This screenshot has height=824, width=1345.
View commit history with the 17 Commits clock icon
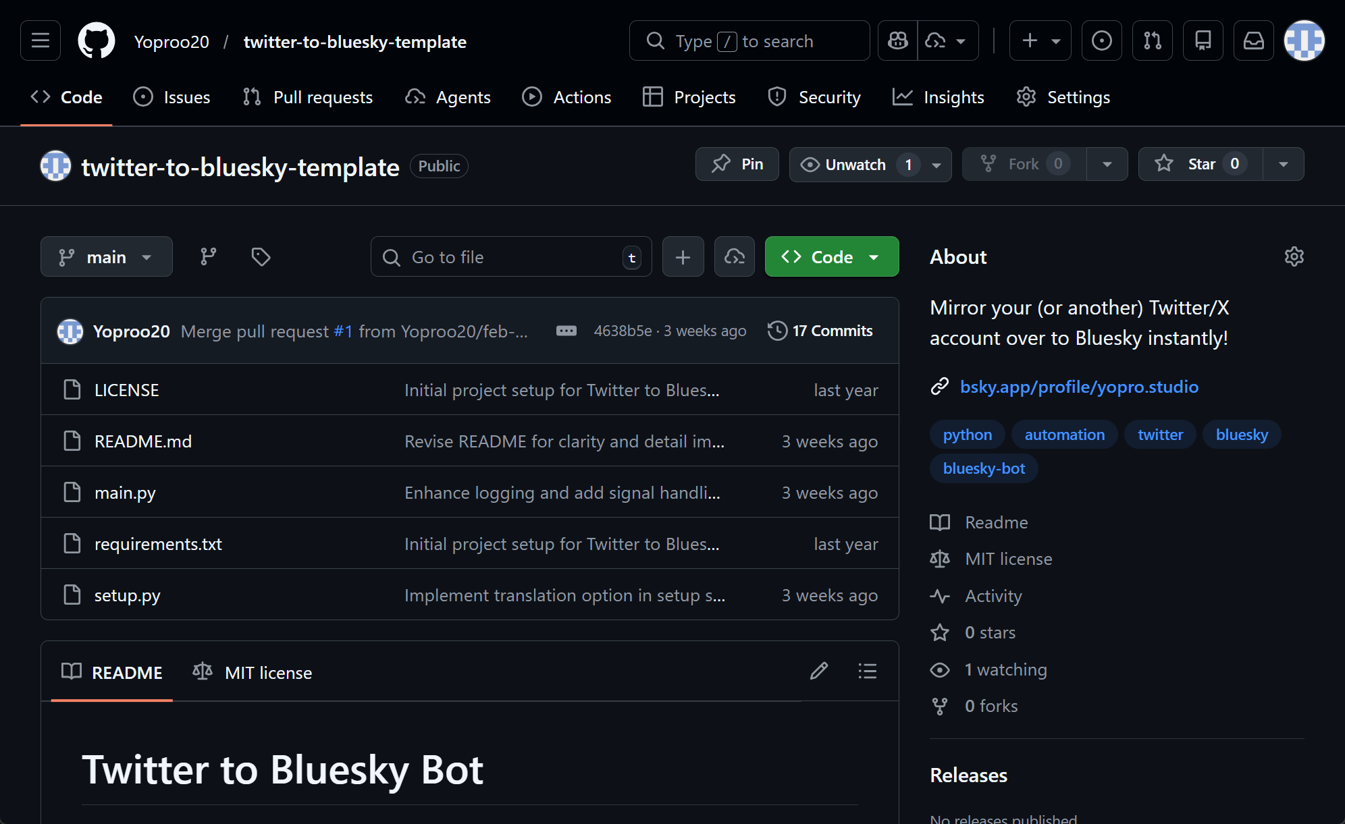pos(776,331)
